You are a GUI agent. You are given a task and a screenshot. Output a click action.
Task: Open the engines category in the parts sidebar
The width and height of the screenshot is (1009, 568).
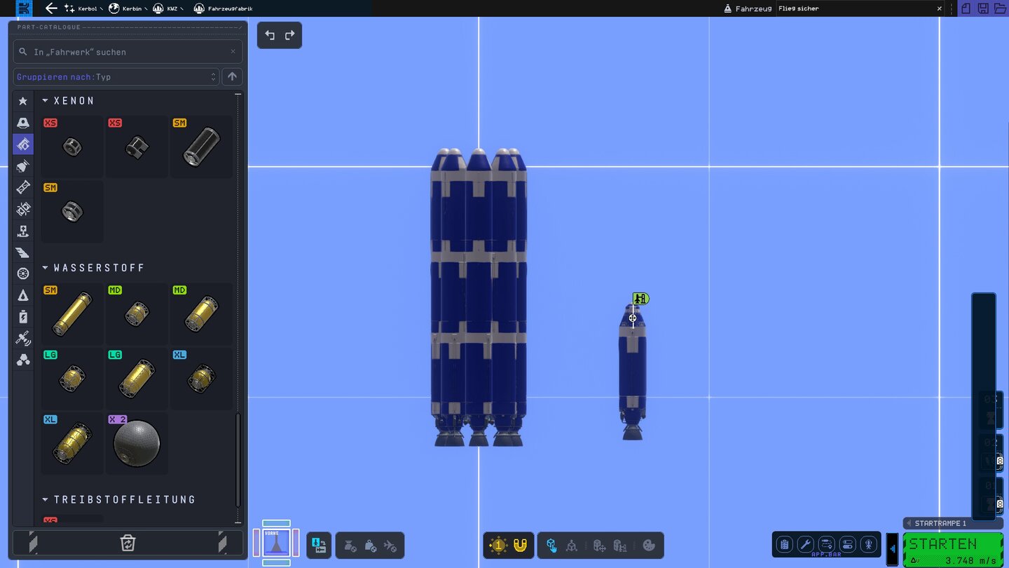[x=23, y=166]
